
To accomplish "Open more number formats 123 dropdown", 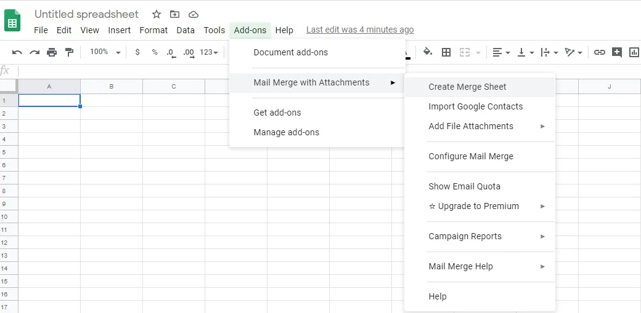I will point(209,52).
